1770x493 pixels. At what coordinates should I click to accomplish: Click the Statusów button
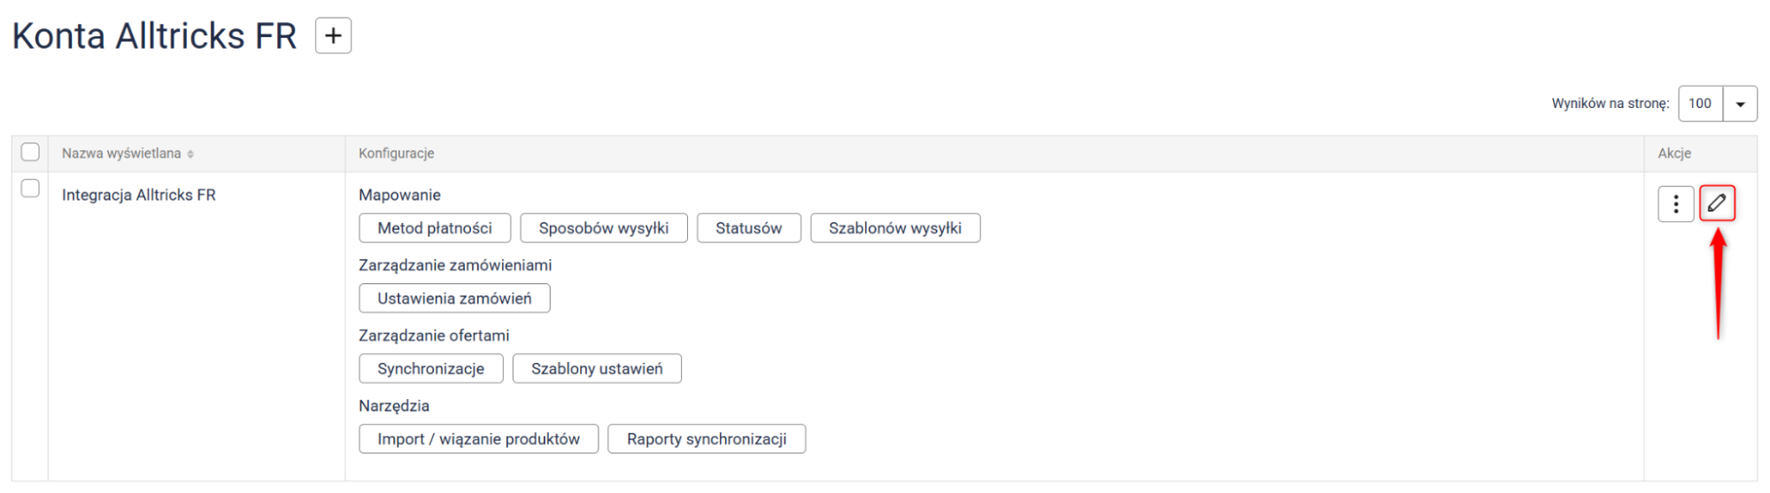coord(748,228)
